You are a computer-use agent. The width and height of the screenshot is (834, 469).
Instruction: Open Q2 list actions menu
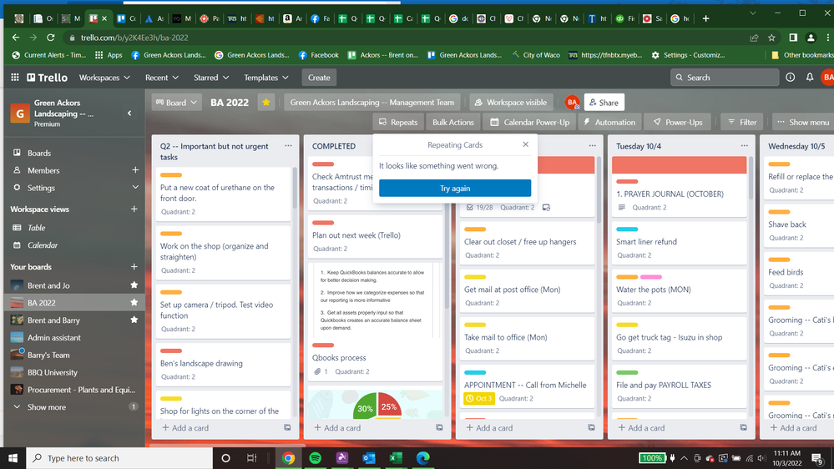pos(288,146)
